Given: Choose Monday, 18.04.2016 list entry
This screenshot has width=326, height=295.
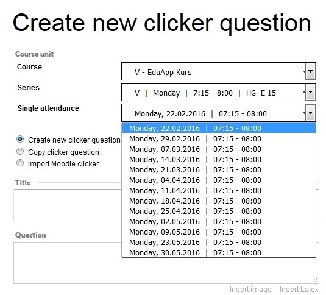Looking at the screenshot, I should (219, 201).
